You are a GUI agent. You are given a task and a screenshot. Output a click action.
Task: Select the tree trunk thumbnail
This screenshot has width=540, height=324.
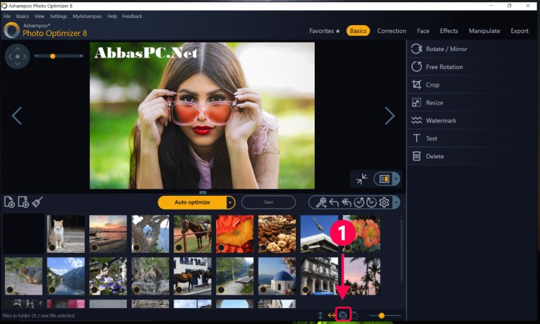coord(150,234)
